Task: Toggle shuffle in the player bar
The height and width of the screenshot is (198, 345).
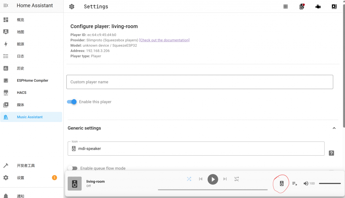Action: pyautogui.click(x=189, y=179)
